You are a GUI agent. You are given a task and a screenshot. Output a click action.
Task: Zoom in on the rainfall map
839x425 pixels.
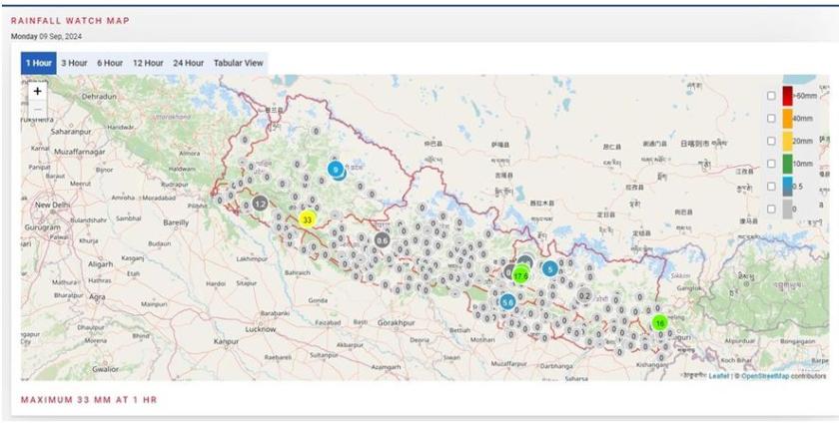[38, 91]
